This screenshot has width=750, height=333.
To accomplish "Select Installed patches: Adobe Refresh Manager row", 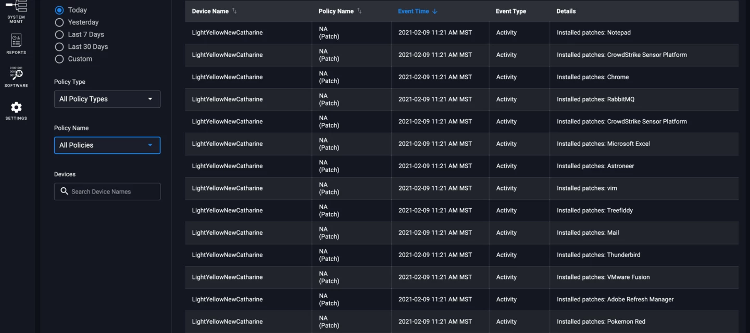I will click(461, 300).
